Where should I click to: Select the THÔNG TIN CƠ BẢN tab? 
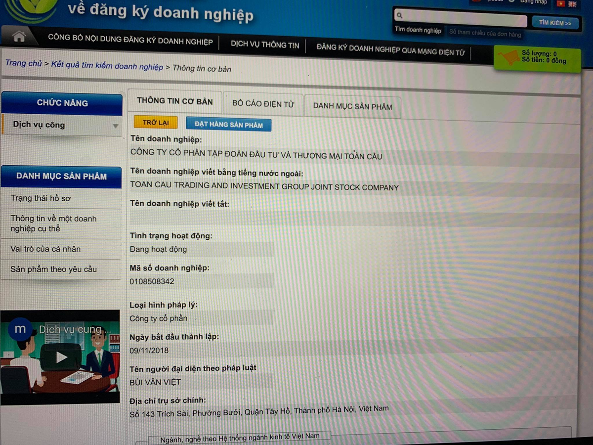175,101
